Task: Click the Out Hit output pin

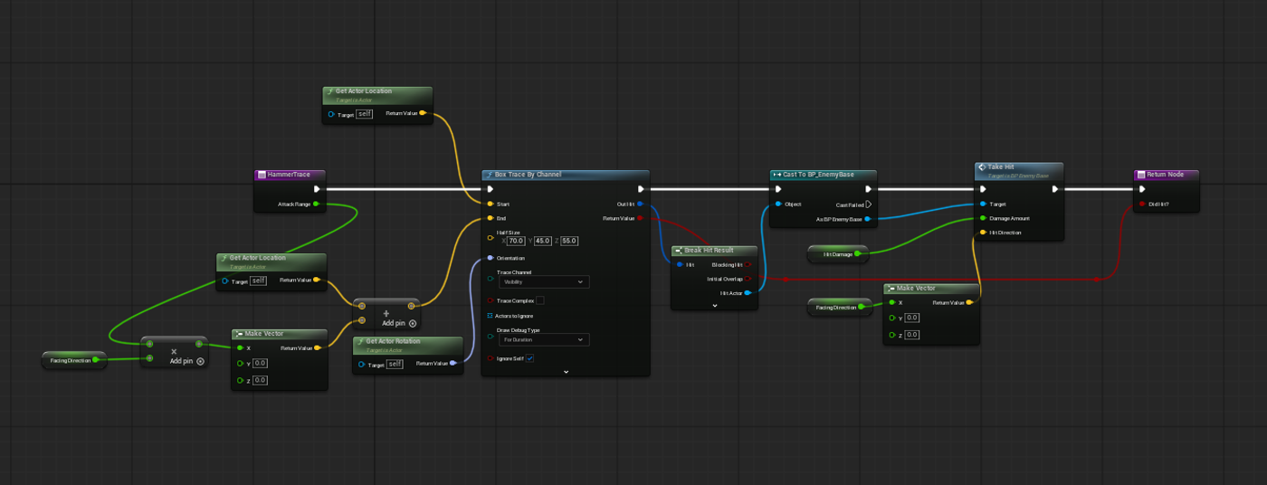Action: [x=641, y=204]
